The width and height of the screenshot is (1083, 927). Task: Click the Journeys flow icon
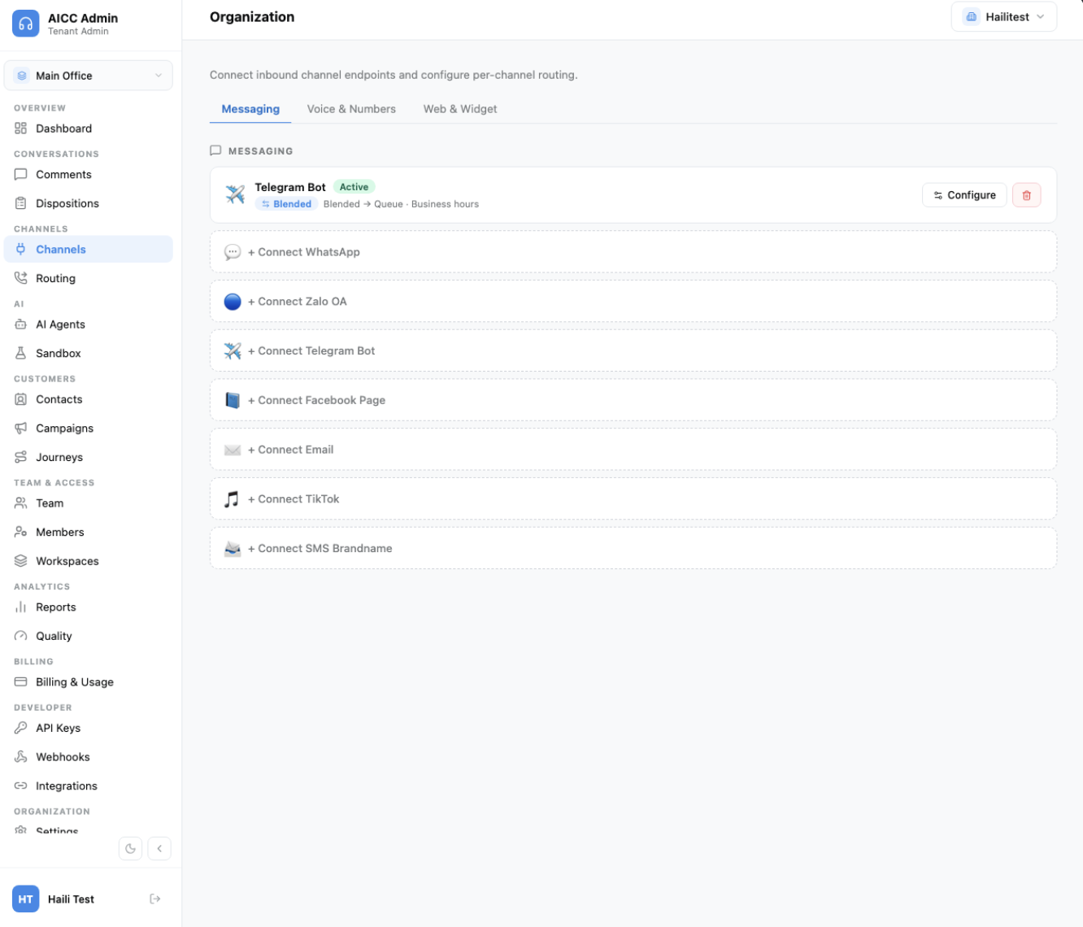point(21,457)
